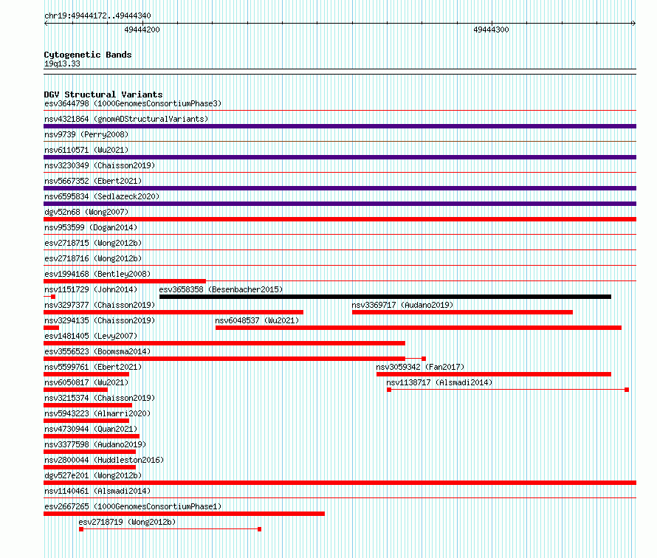Select the red nsv3369717 variant bar
The image size is (657, 558).
pyautogui.click(x=462, y=312)
